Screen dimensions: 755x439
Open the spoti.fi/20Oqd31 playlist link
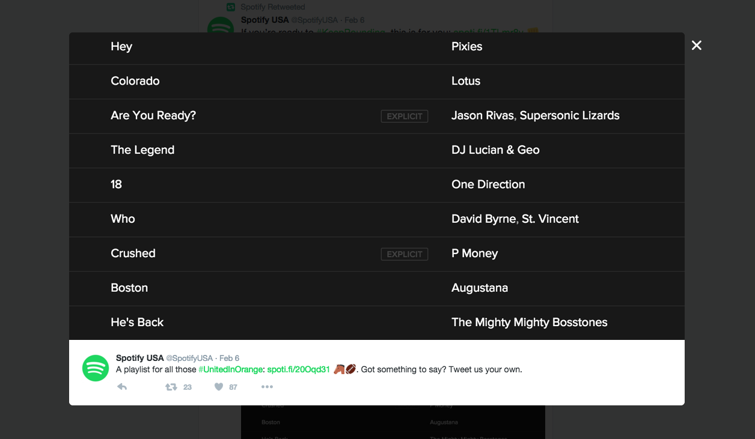pos(299,369)
